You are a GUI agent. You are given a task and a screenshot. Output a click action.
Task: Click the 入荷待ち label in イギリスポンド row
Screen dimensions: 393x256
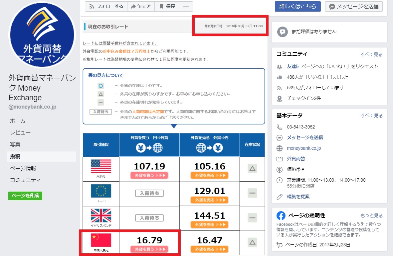point(149,218)
